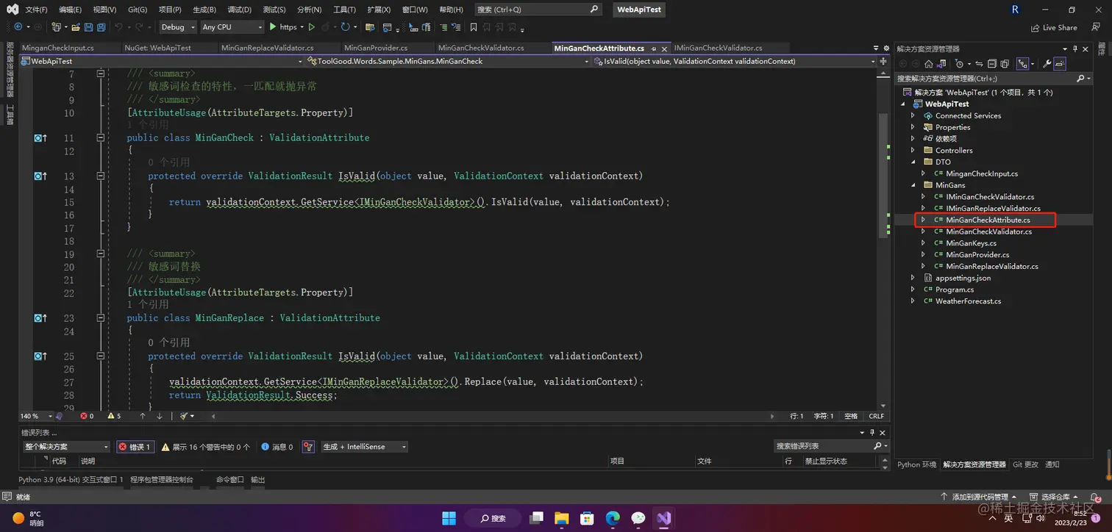
Task: Expand the Connected Services node
Action: (x=913, y=115)
